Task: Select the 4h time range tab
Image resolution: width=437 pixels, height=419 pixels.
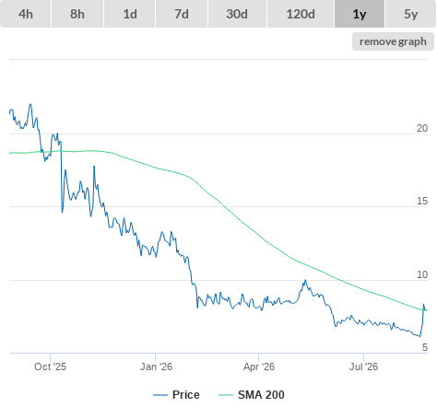Action: (26, 14)
